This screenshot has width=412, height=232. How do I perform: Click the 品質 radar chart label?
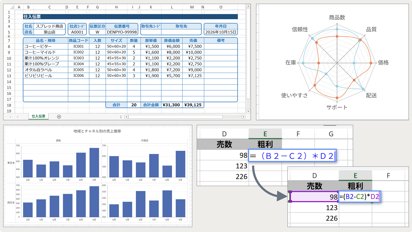click(371, 29)
